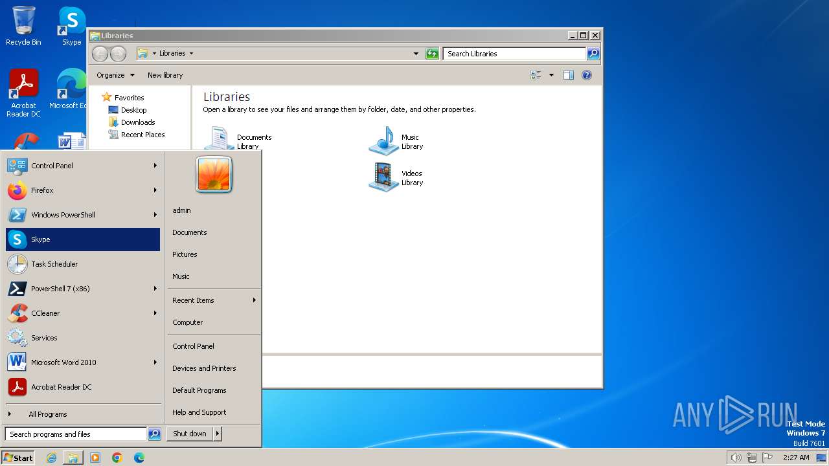Open the view options dropdown arrow
Viewport: 829px width, 466px height.
(551, 75)
